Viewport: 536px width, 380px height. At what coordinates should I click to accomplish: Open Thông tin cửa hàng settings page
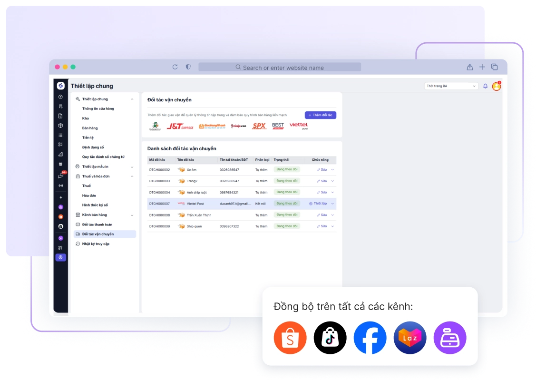[x=98, y=108]
